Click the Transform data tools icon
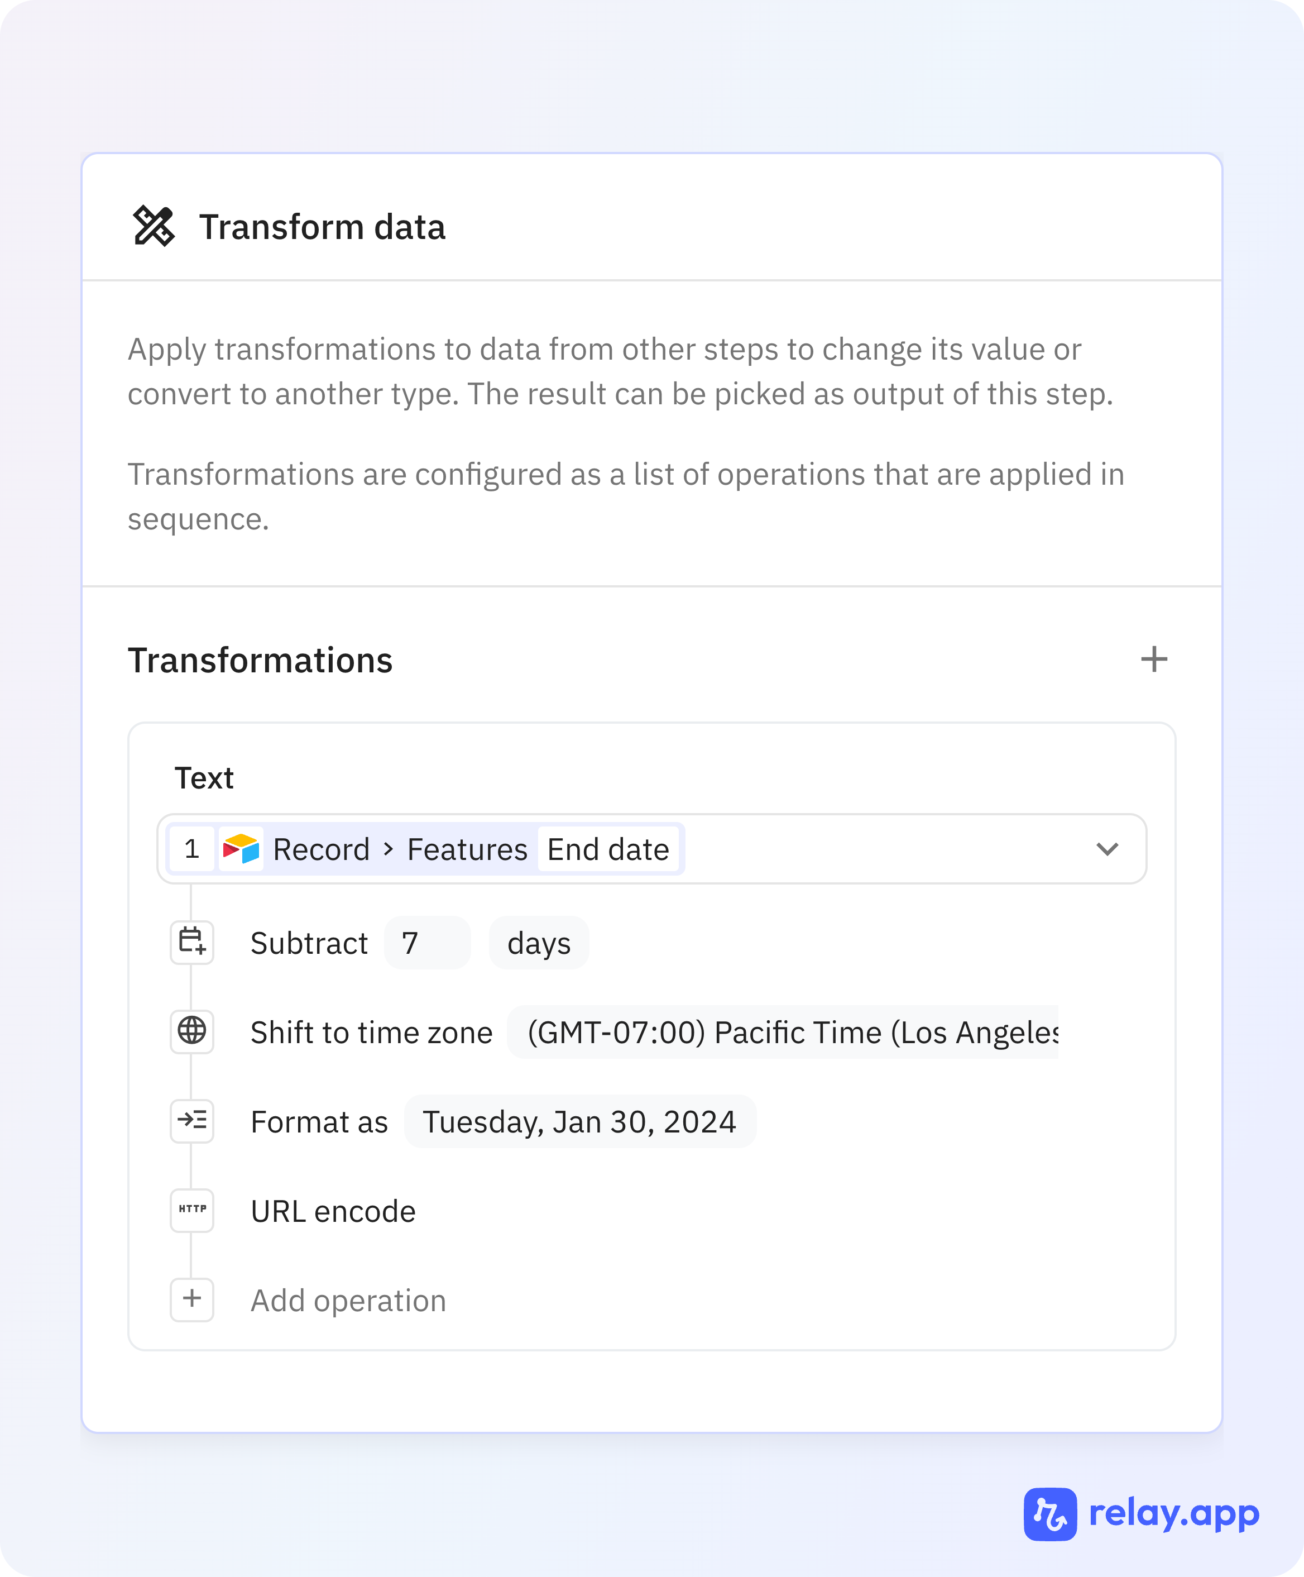 pyautogui.click(x=153, y=226)
